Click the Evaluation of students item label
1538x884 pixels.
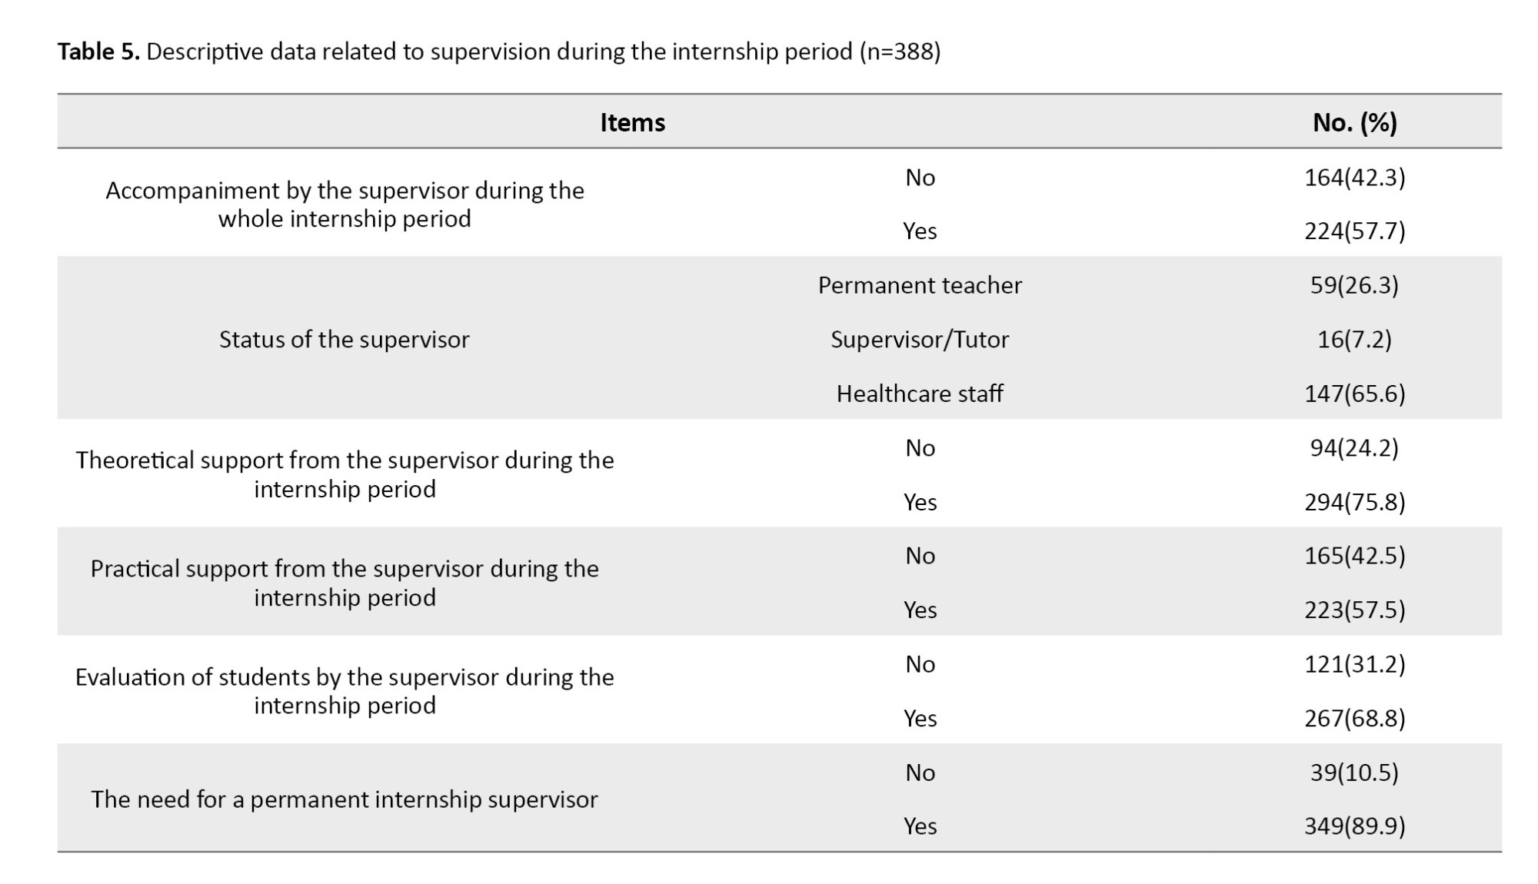(344, 691)
